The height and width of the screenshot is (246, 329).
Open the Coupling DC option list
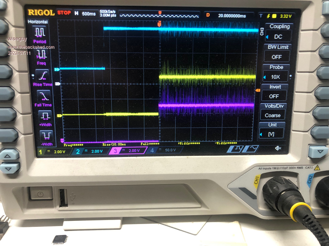278,37
